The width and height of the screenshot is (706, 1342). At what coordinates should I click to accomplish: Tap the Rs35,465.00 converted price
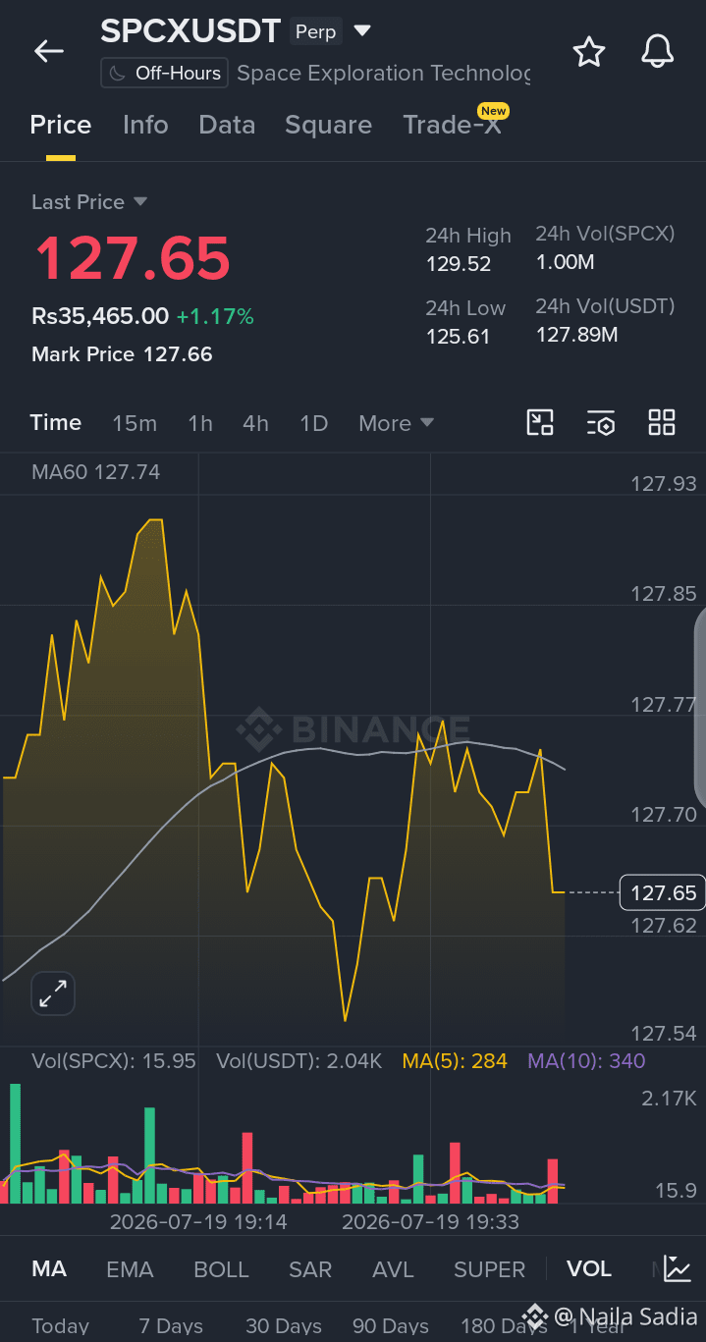click(x=100, y=316)
